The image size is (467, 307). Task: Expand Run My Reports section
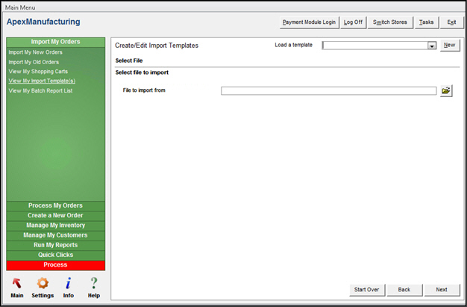pyautogui.click(x=56, y=245)
